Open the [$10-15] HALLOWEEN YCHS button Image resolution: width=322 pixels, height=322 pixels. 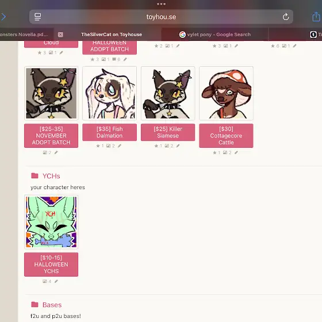pyautogui.click(x=51, y=264)
